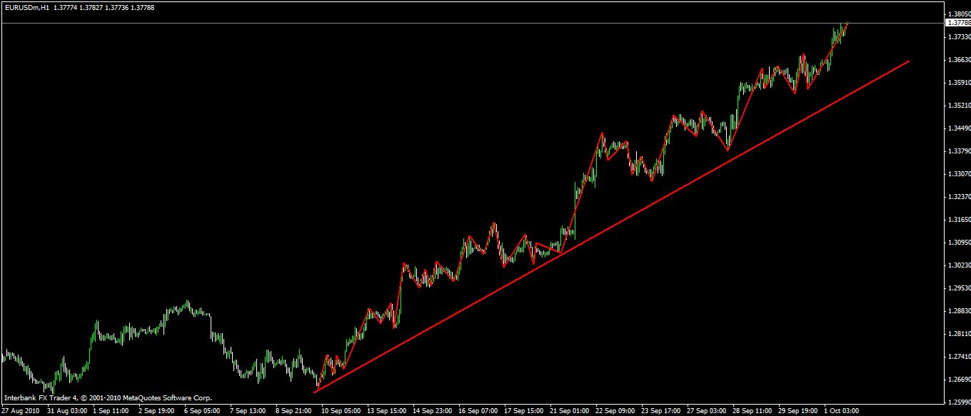971x416 pixels.
Task: Select the current price label 1.37788
Action: tap(958, 23)
